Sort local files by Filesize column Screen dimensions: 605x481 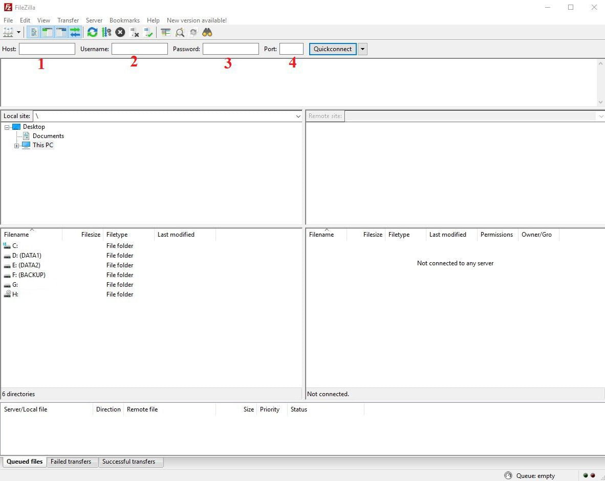pos(82,234)
